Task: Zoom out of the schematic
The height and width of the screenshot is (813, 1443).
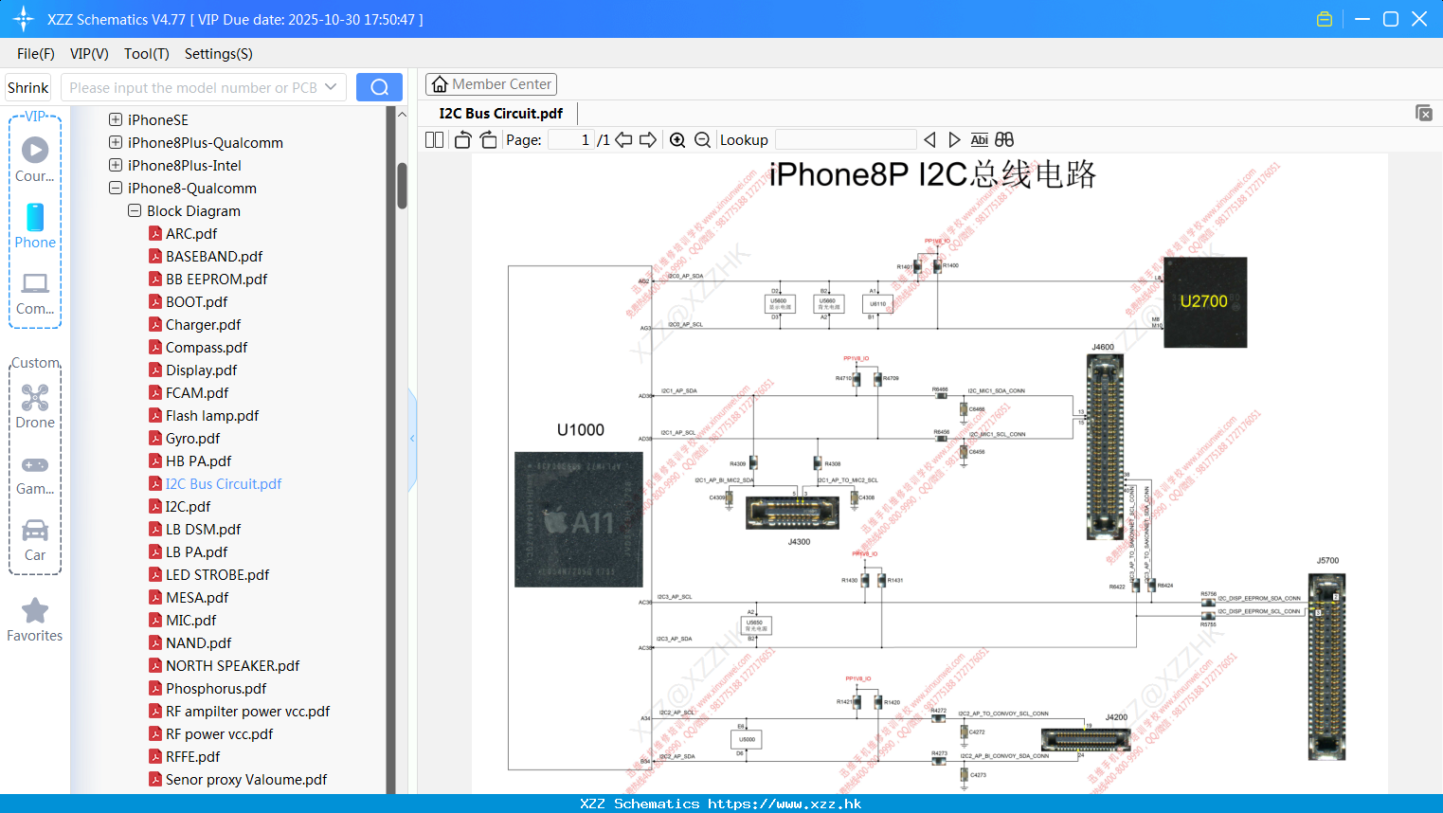Action: (702, 140)
